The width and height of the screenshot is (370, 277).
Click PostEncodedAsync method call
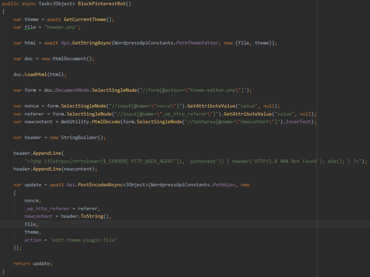pyautogui.click(x=100, y=185)
